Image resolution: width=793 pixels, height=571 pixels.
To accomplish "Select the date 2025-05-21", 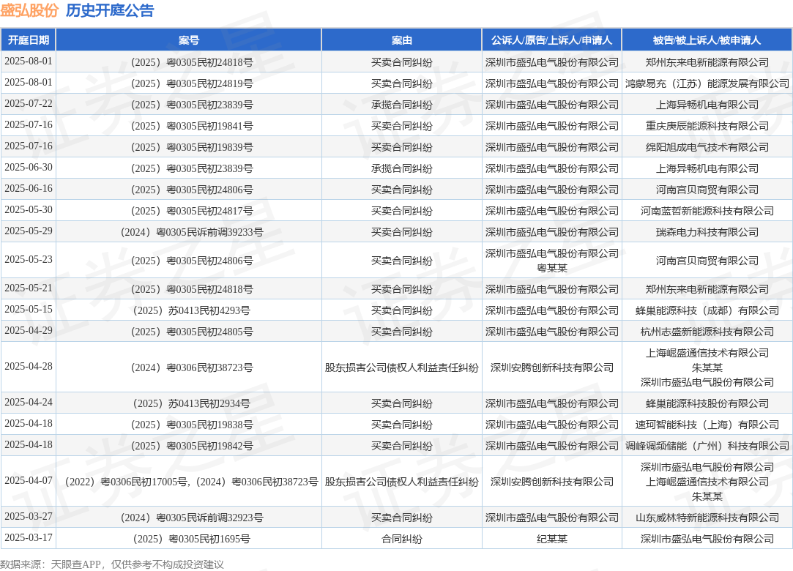I will coord(29,288).
